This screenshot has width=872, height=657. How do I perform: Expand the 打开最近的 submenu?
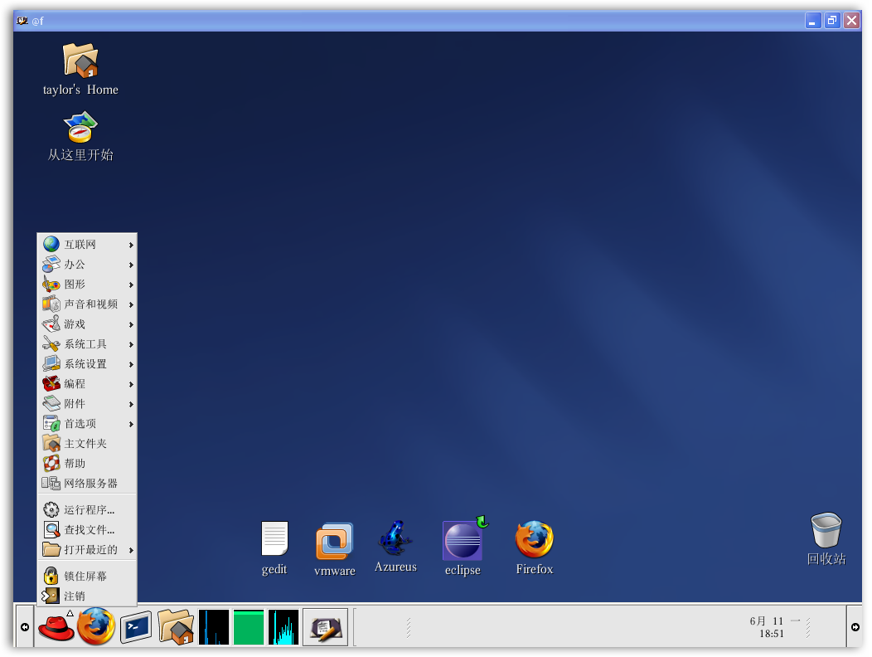pyautogui.click(x=85, y=549)
